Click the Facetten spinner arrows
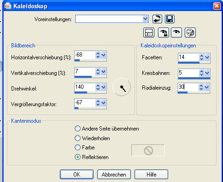 click(201, 57)
